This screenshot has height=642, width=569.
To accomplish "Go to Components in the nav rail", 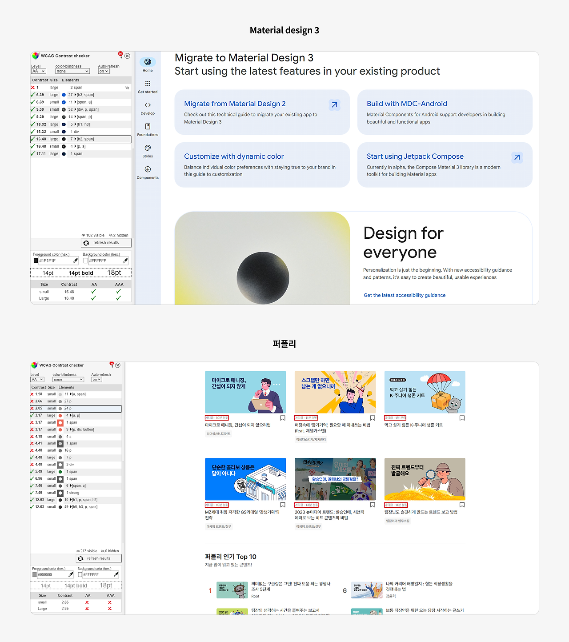I will pyautogui.click(x=148, y=172).
